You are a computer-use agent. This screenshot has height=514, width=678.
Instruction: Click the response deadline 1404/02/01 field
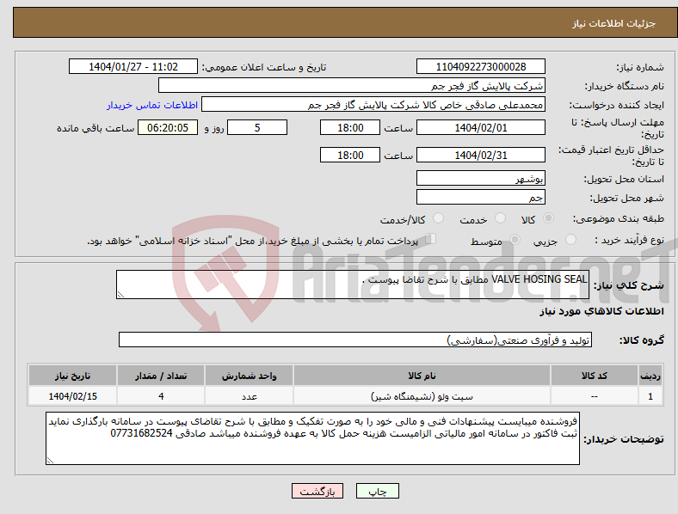tap(480, 128)
